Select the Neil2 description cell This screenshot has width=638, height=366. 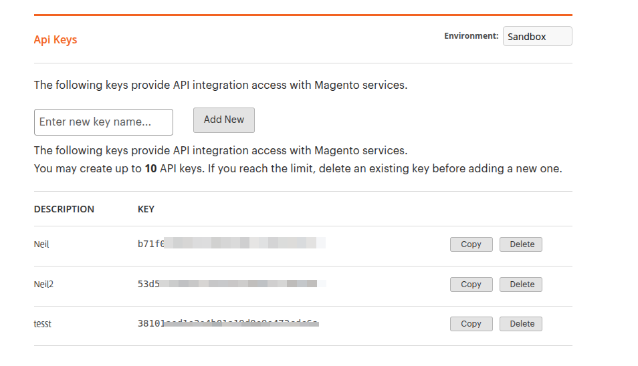(43, 285)
